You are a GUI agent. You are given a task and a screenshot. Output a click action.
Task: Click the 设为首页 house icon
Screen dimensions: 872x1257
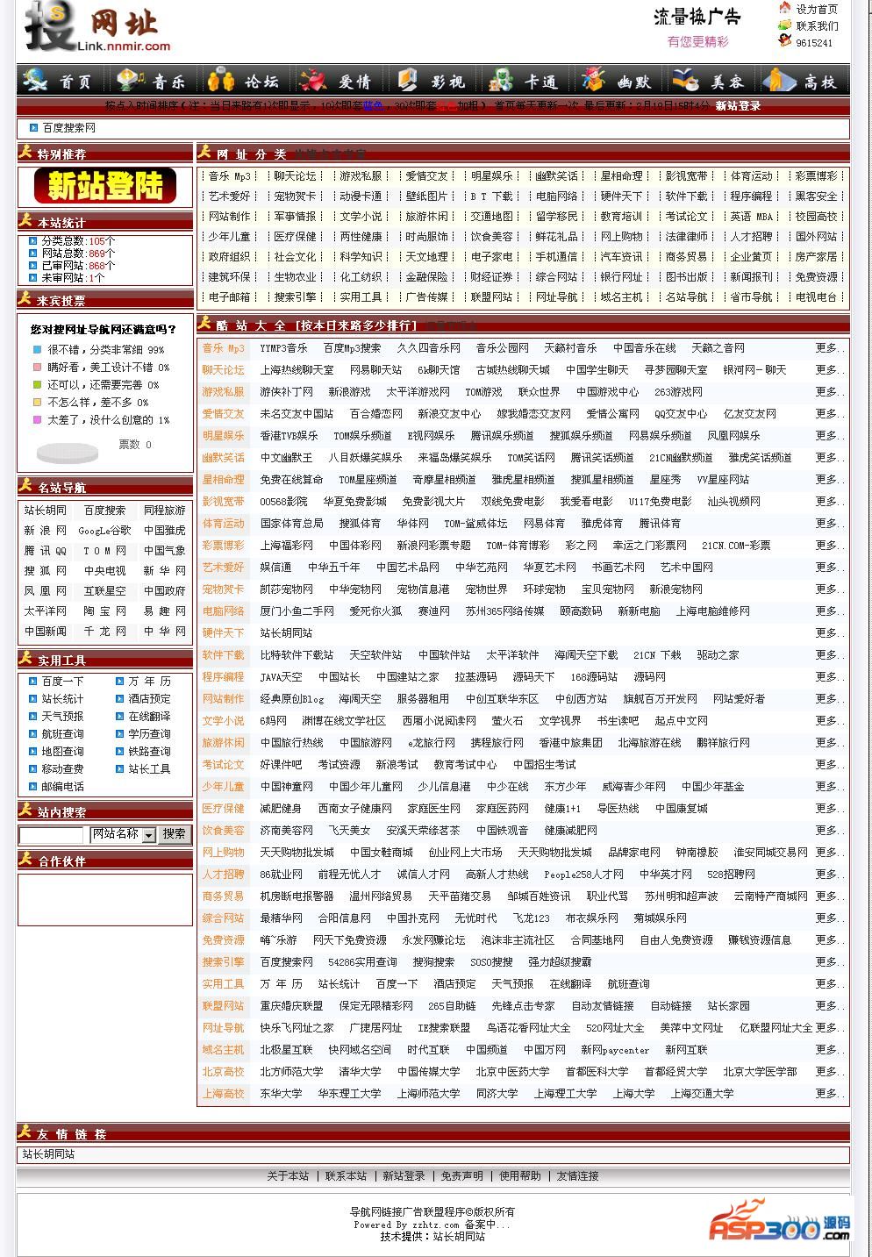(x=784, y=8)
